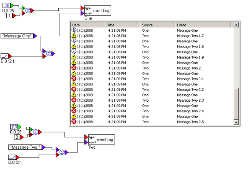Sort the event list by Source header
The image size is (250, 170).
[x=157, y=25]
